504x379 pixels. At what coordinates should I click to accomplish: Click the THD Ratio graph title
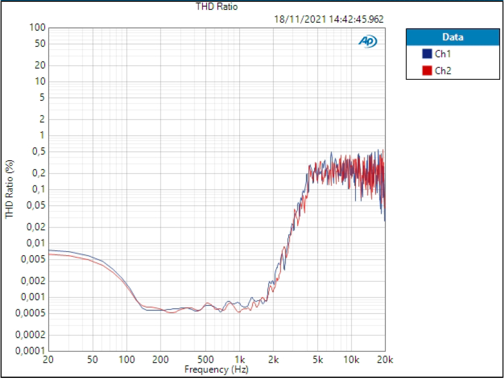[217, 7]
